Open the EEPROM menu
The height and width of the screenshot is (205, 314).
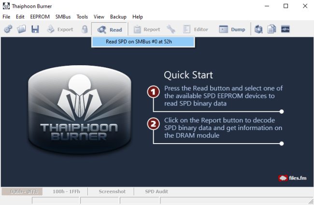[40, 17]
